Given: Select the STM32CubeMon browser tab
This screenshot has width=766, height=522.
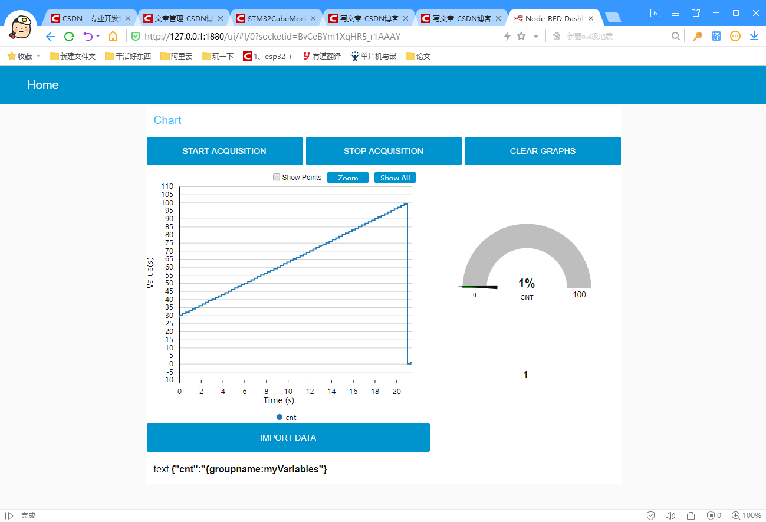Looking at the screenshot, I should 277,18.
